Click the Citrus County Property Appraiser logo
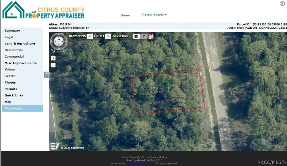Screen dimensions: 287x166 (x=43, y=11)
